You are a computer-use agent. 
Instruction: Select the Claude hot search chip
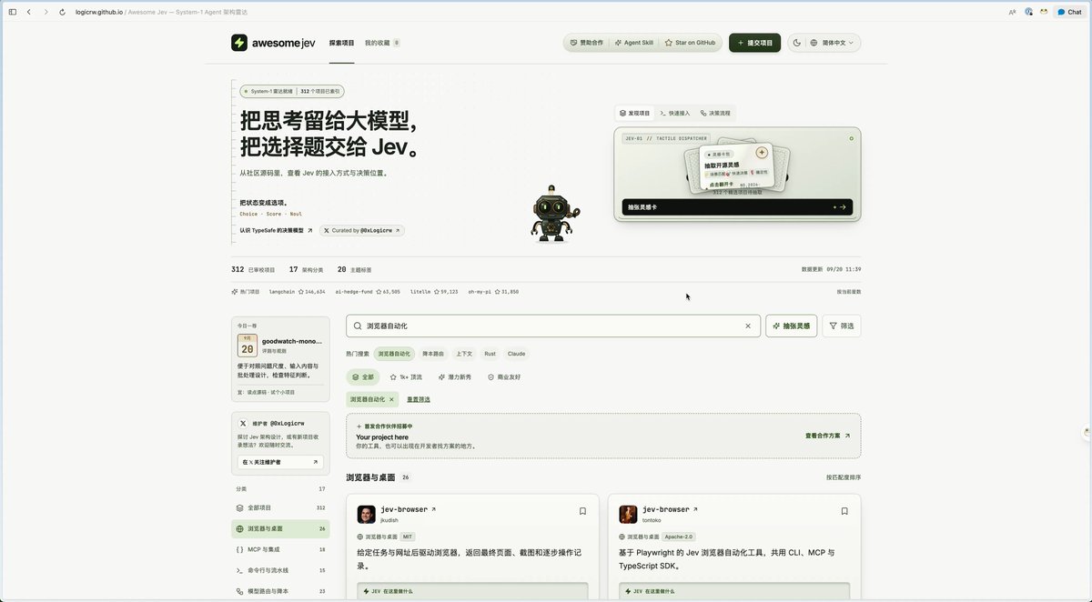click(516, 354)
